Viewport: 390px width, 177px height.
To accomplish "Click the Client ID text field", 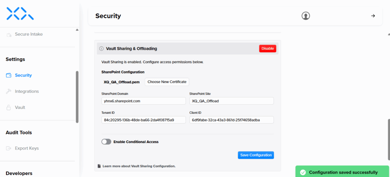I will coord(231,120).
